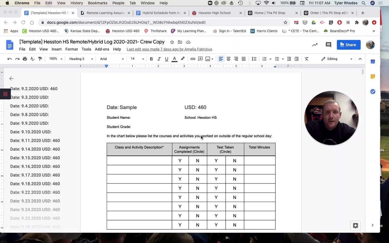This screenshot has width=389, height=243.
Task: Click the Print icon
Action: (25, 59)
